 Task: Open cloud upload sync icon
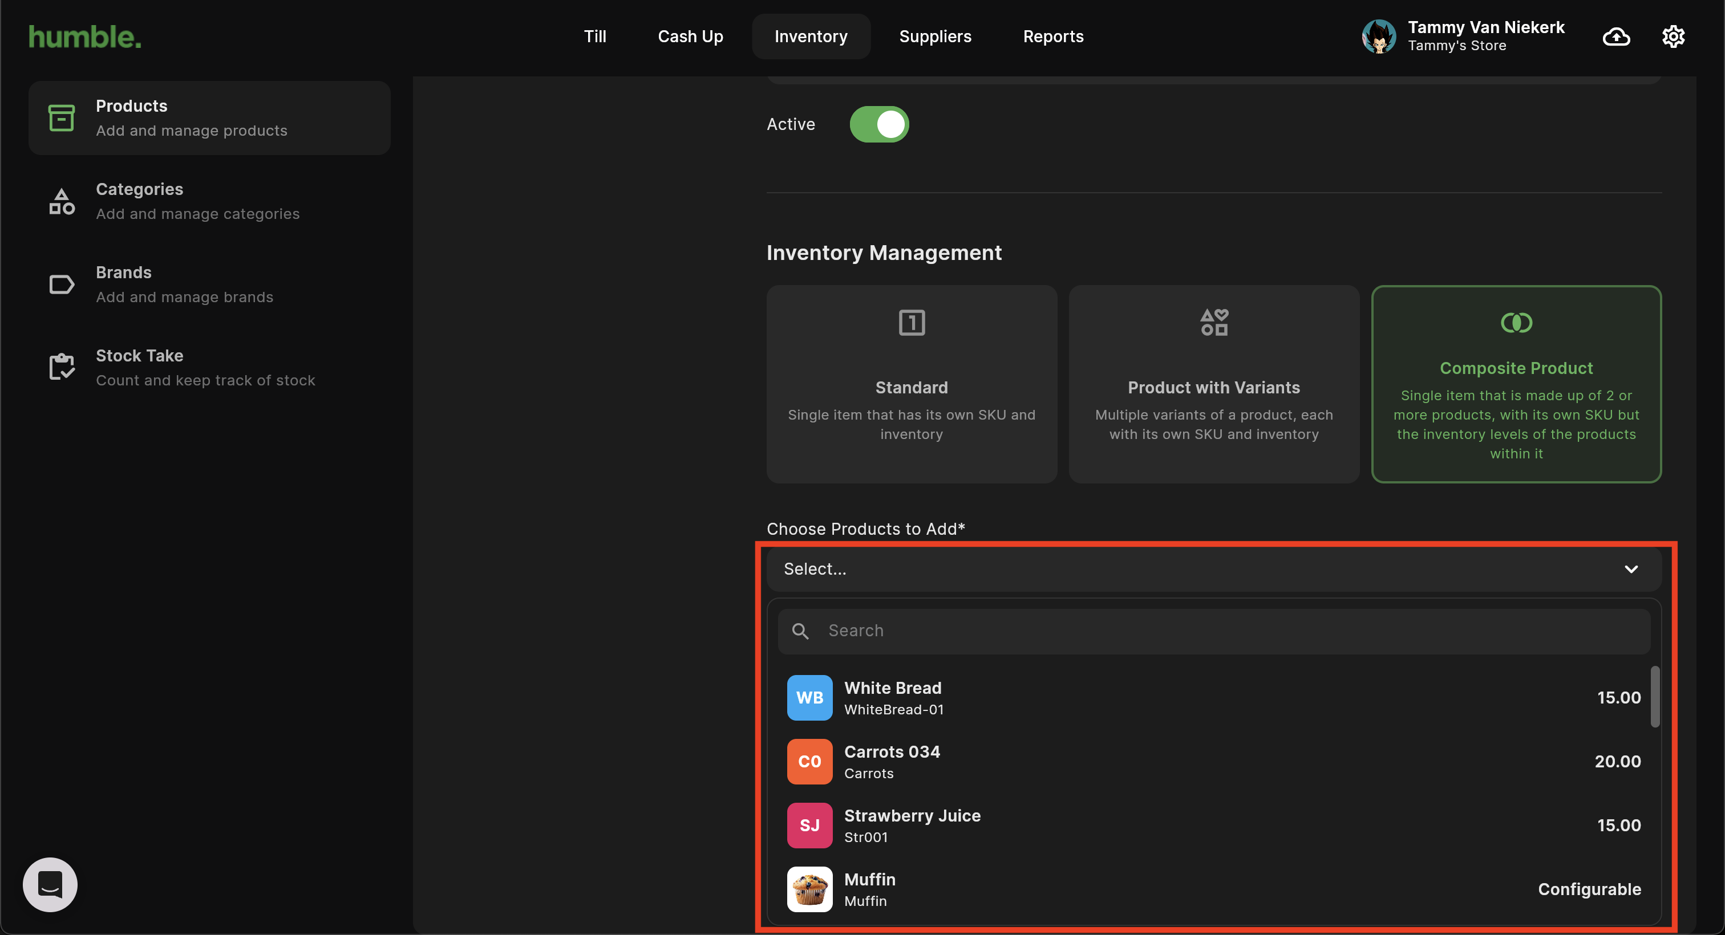click(x=1616, y=36)
